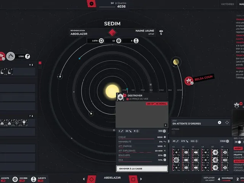Click the EN ATTENTE D'ORDRES status text

(x=187, y=124)
